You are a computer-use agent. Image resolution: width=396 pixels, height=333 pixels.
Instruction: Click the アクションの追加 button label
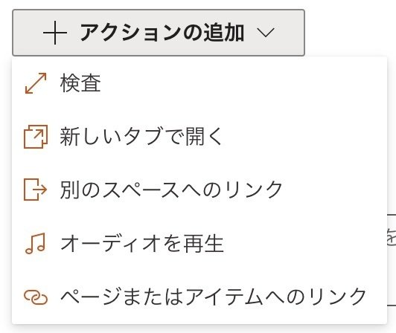click(162, 33)
